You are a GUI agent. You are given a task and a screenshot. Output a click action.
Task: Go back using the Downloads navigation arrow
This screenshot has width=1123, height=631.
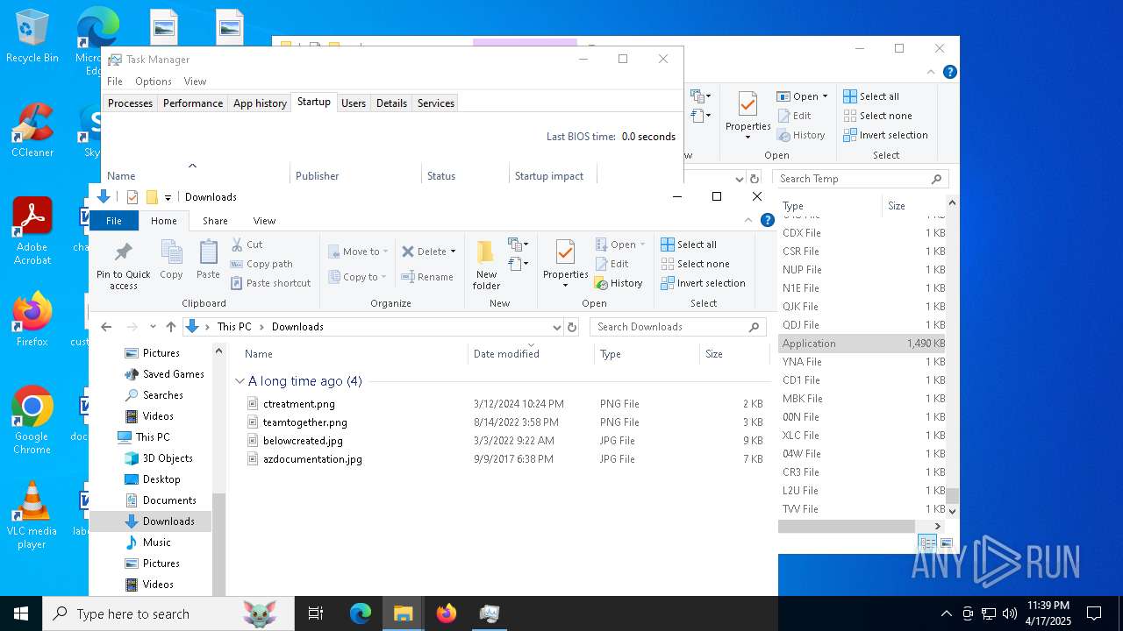pos(106,327)
